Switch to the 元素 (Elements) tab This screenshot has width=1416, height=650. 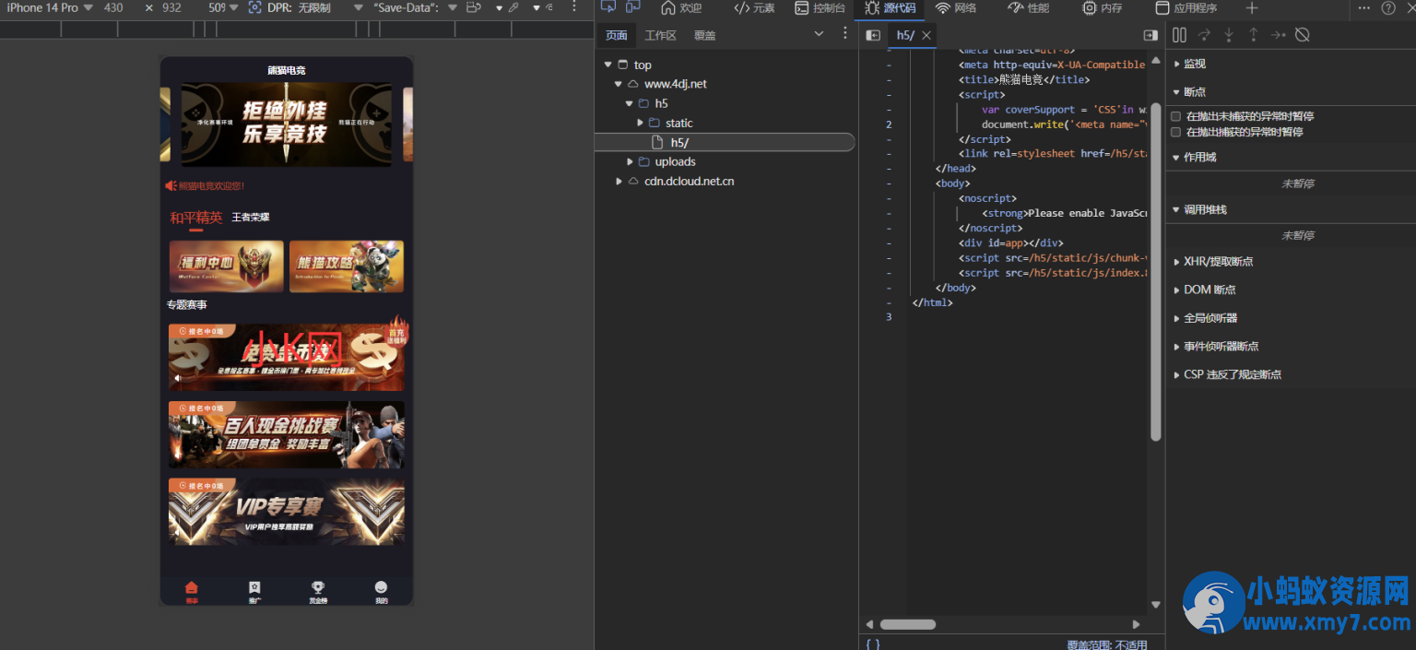pyautogui.click(x=753, y=8)
